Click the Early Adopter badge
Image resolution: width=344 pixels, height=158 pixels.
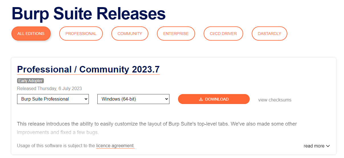(30, 81)
